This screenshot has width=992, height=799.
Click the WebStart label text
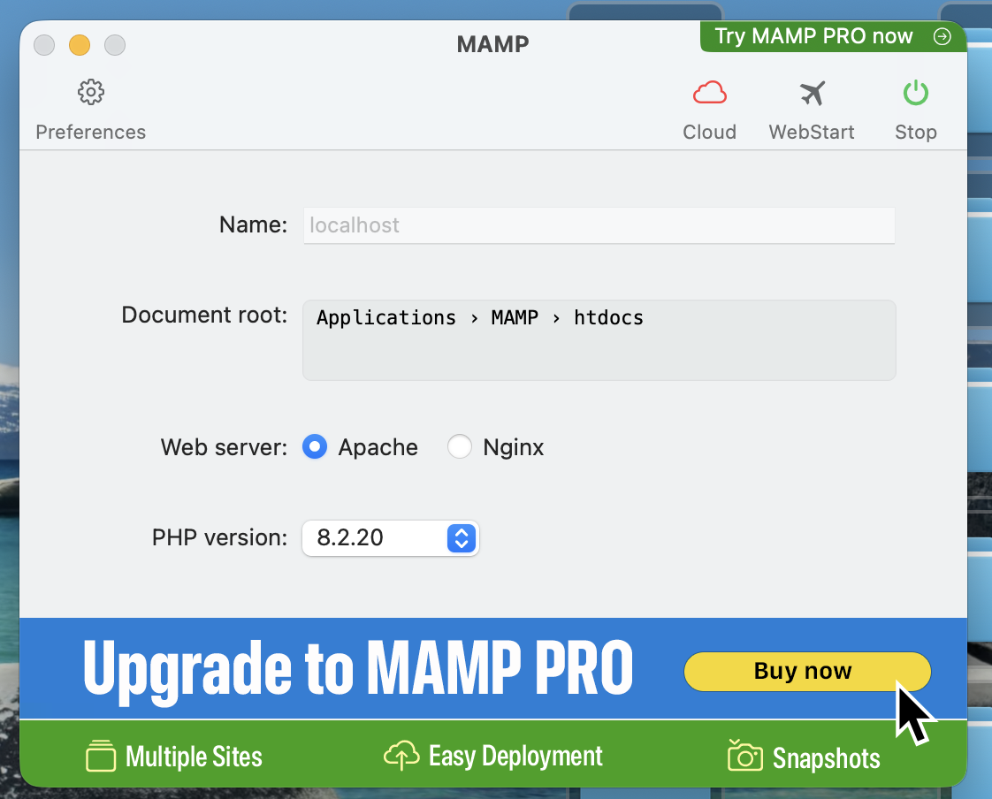tap(812, 133)
